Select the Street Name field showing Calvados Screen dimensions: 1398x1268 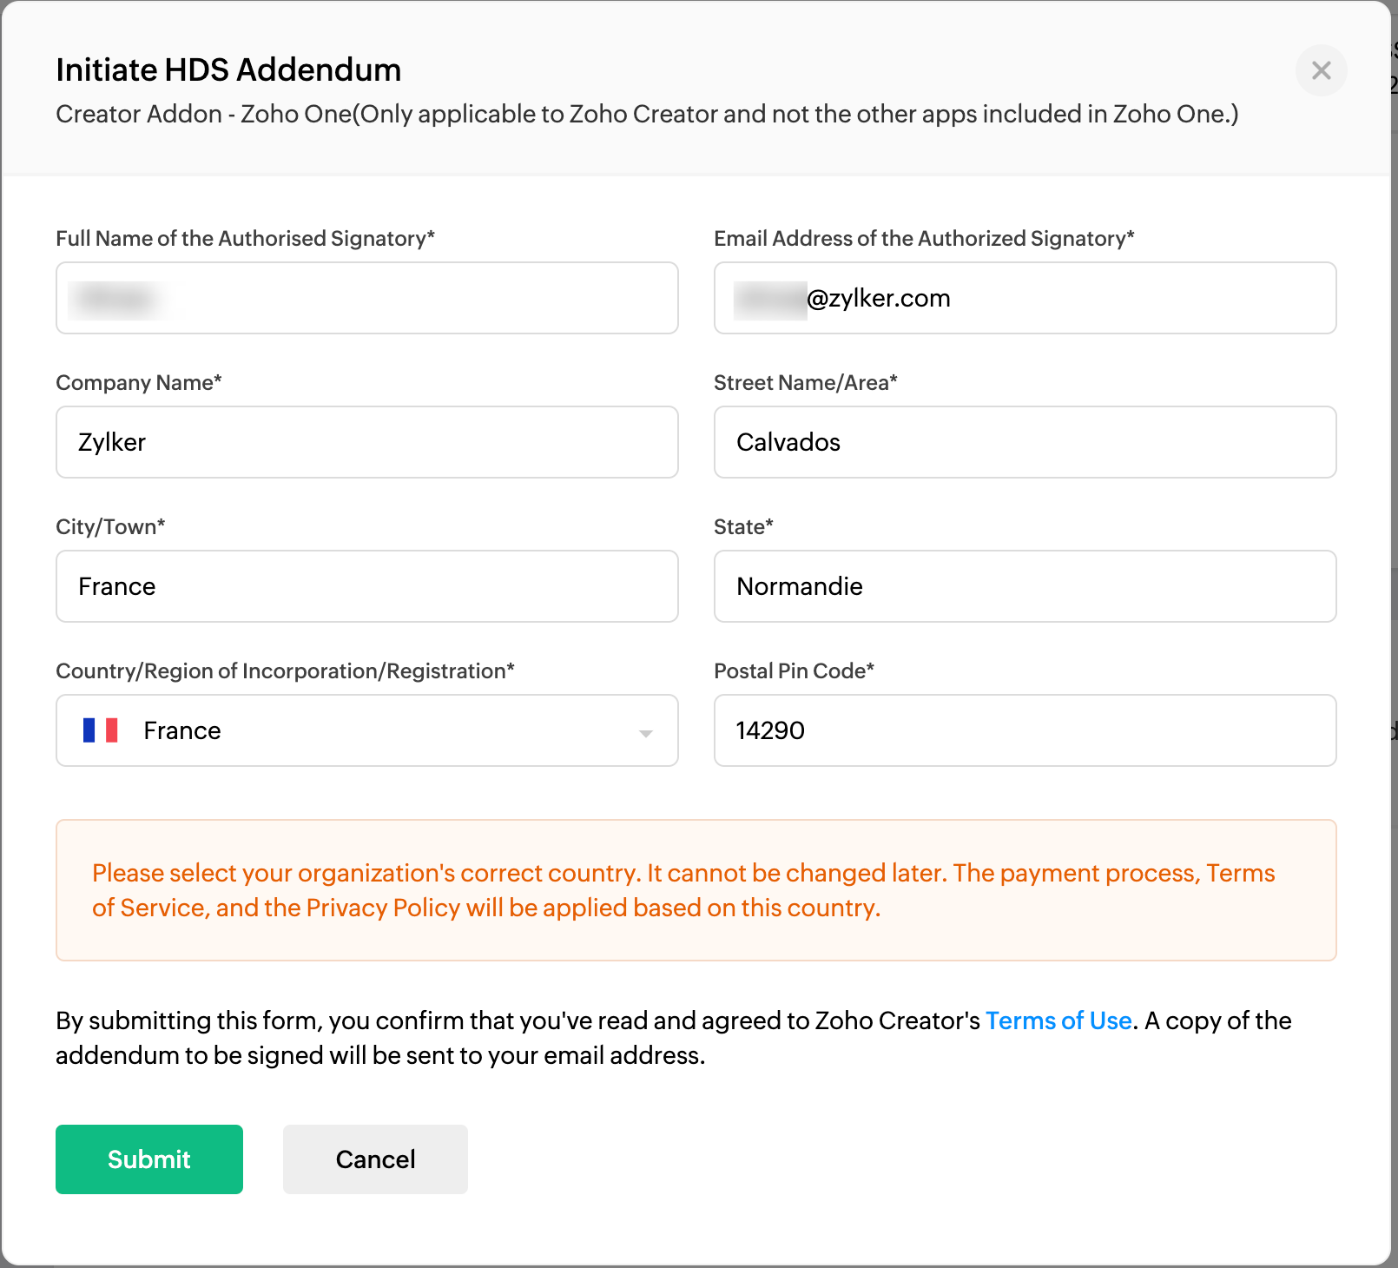point(1025,442)
